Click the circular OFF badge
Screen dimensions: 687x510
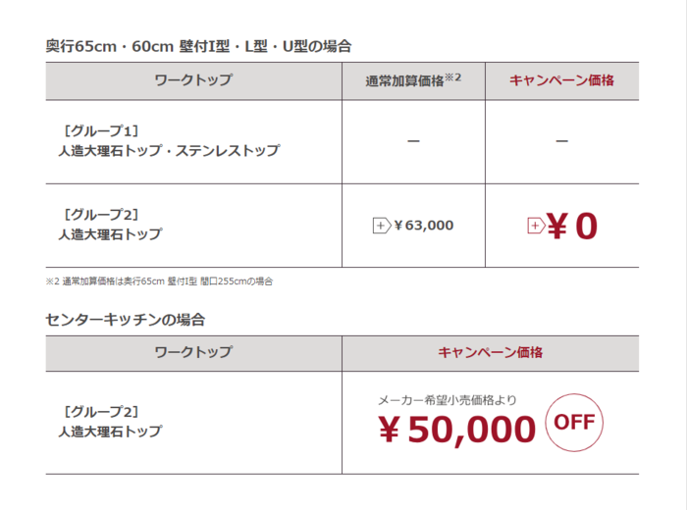point(574,423)
